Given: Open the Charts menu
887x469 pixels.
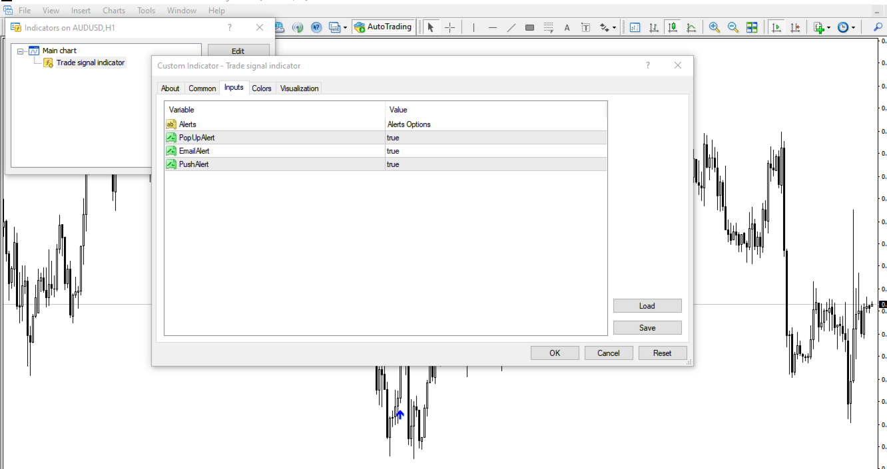Looking at the screenshot, I should (x=114, y=11).
